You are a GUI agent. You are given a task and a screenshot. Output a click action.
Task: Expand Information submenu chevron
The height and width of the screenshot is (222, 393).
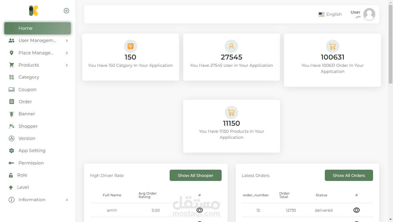pos(67,200)
